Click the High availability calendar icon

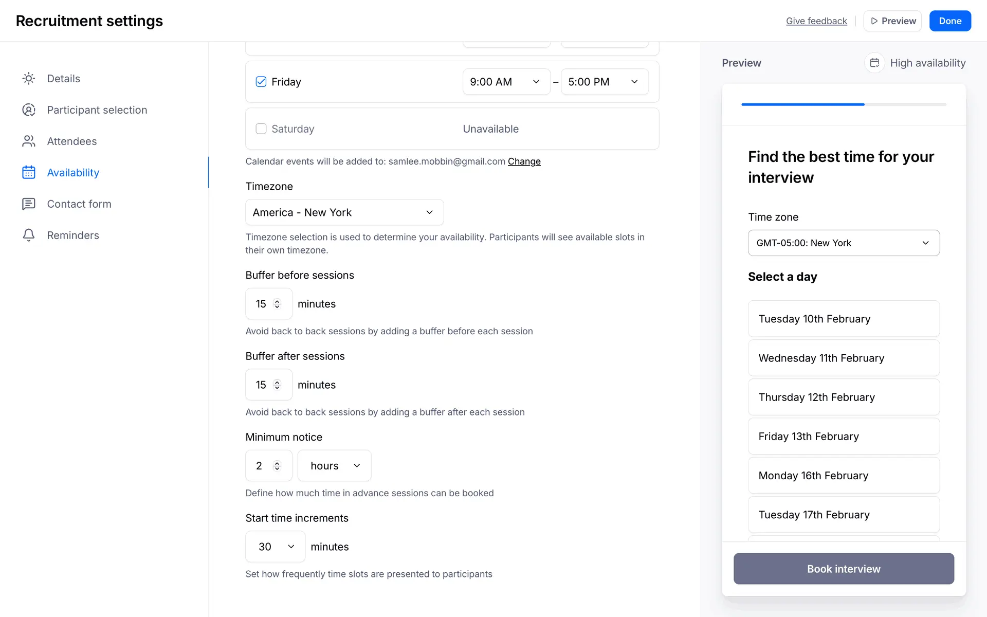coord(874,63)
